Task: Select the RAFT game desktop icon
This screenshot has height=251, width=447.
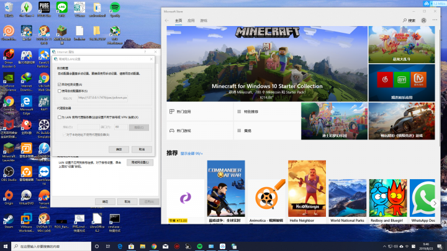Action: [44, 103]
